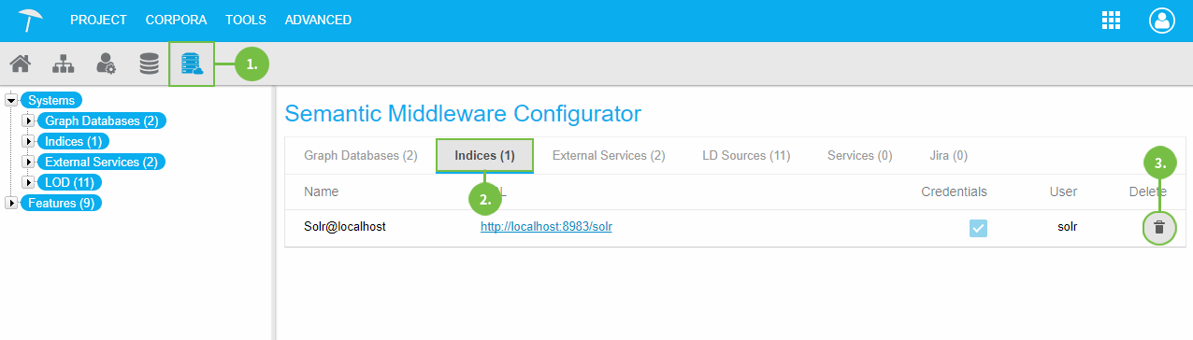Open the hierarchy tree icon
The image size is (1193, 340).
point(64,64)
